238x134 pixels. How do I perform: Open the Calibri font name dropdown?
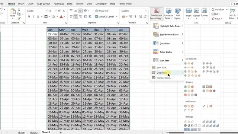click(x=46, y=11)
